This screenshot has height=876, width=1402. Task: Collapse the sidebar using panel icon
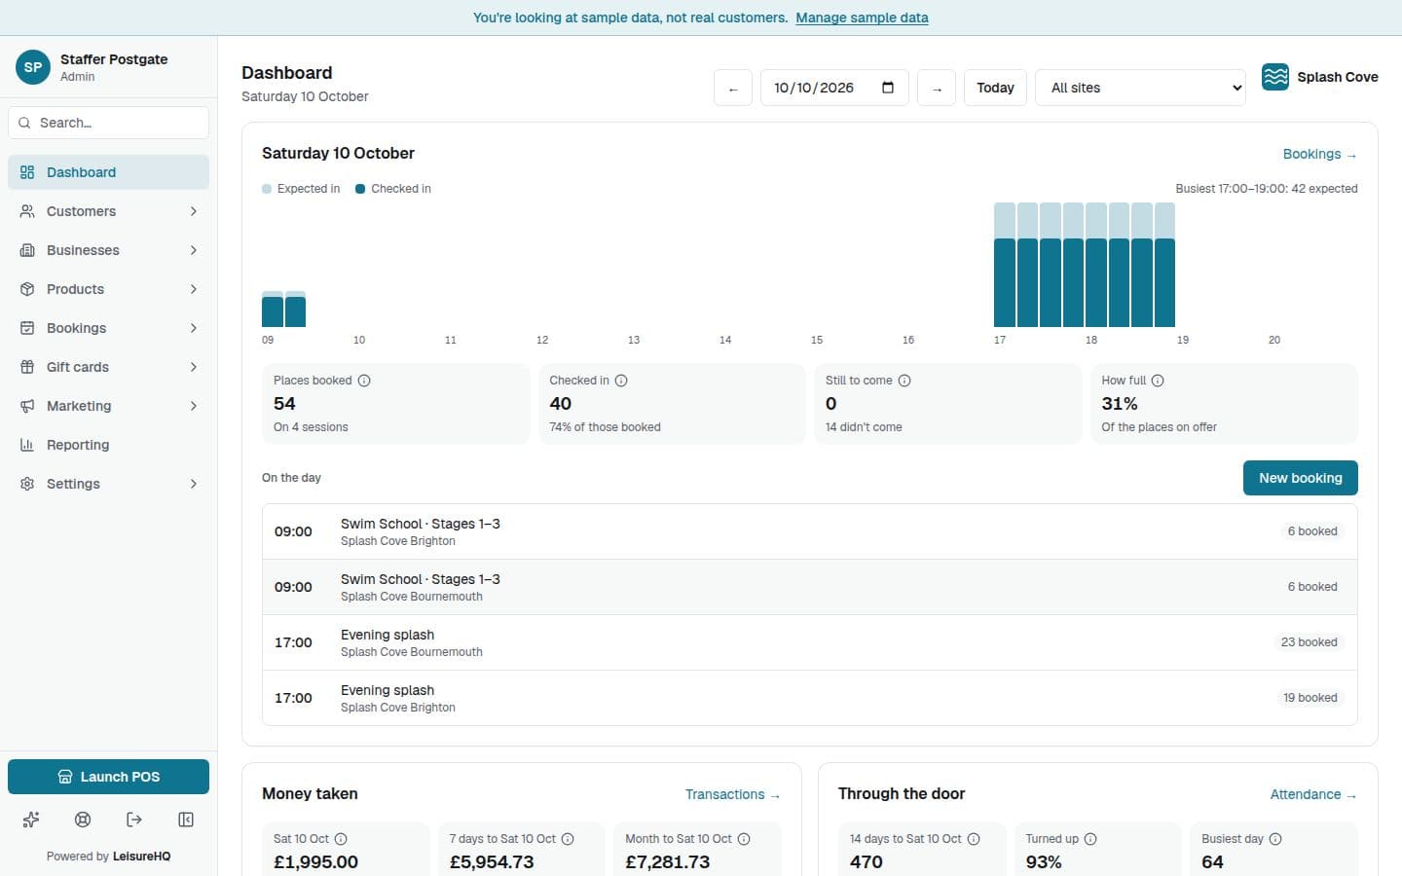pyautogui.click(x=186, y=820)
